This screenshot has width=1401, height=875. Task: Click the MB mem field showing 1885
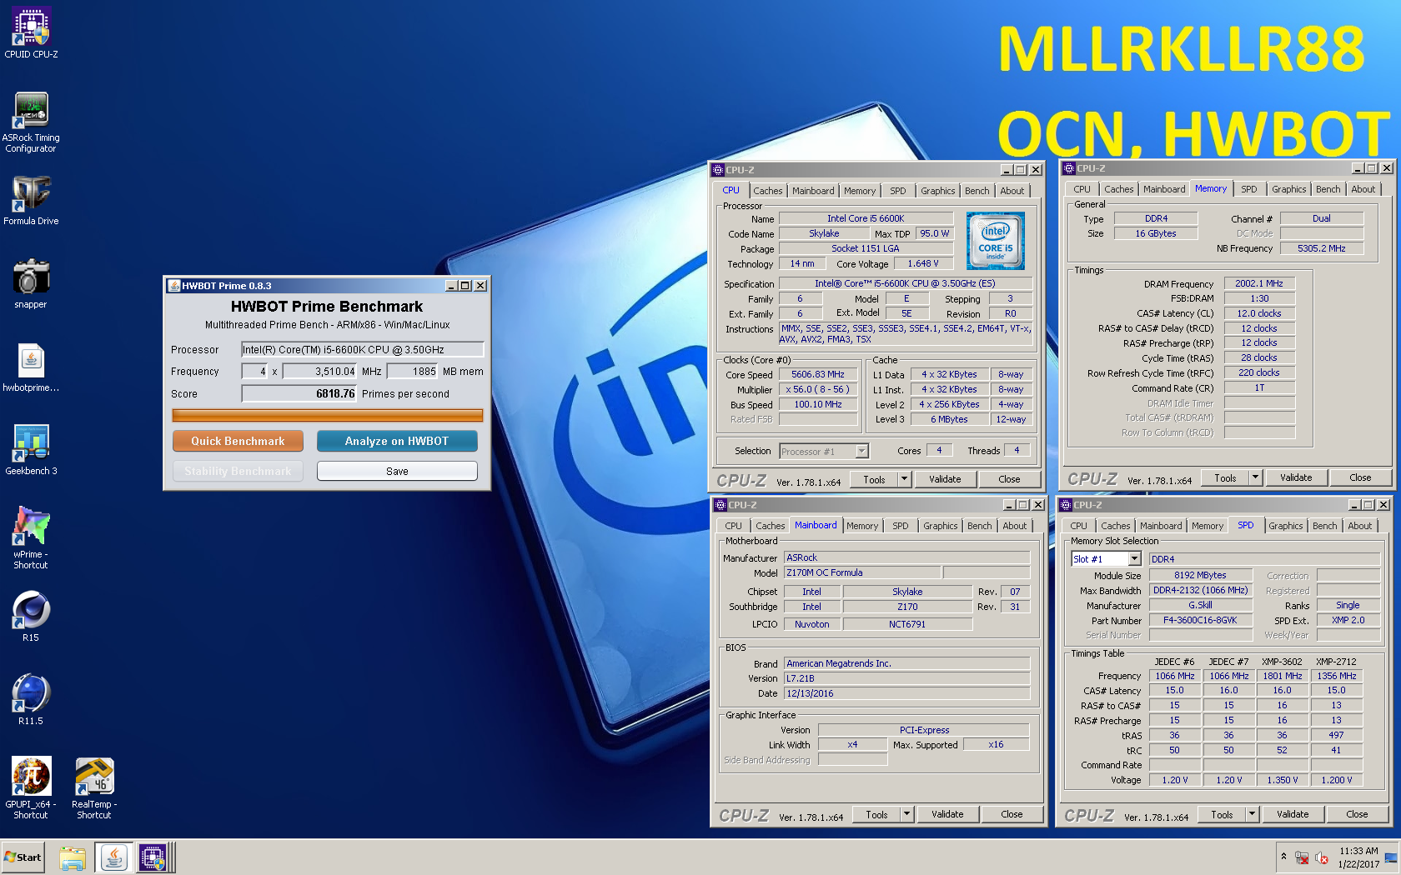413,372
